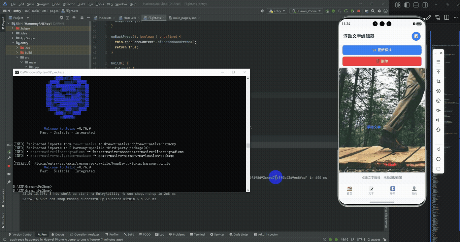The image size is (460, 242).
Task: Click emulator home circle button
Action: click(438, 159)
